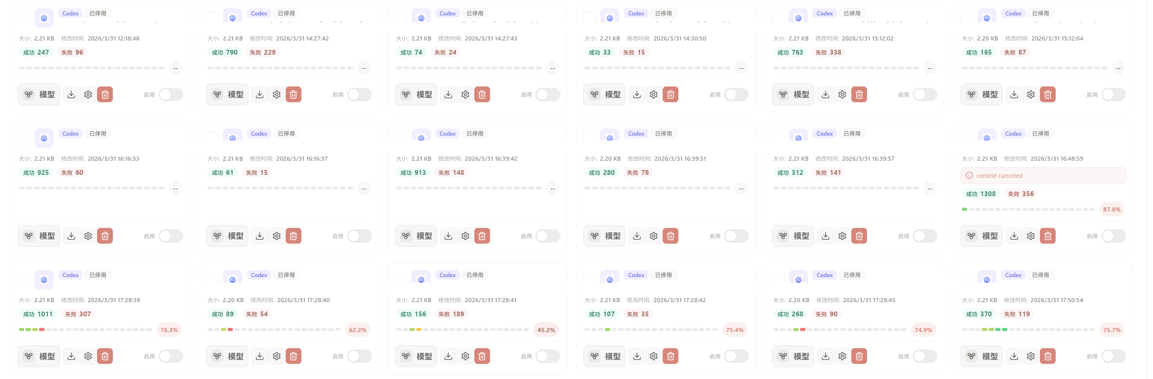Open gear settings on 75.7% card
Screen dimensions: 1153x379
1031,356
